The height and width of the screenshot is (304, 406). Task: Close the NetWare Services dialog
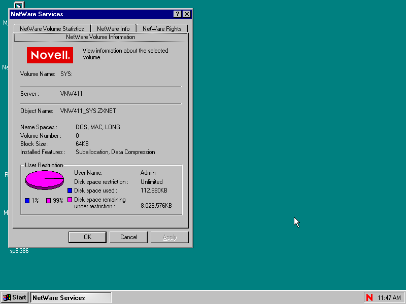(x=187, y=14)
